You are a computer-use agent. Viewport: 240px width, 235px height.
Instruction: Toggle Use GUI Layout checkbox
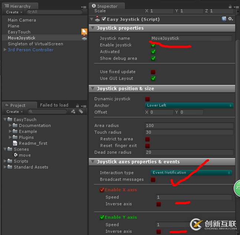[x=153, y=78]
